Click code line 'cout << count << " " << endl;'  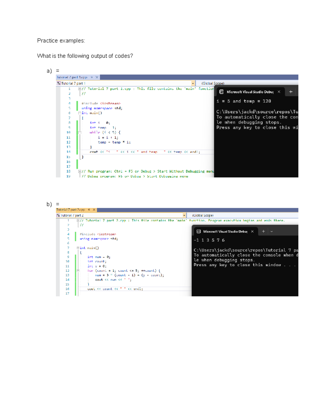click(115, 289)
